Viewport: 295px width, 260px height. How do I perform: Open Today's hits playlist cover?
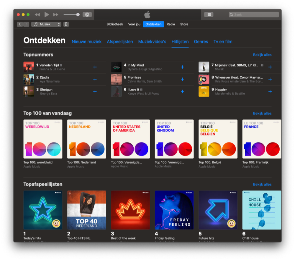click(x=43, y=210)
